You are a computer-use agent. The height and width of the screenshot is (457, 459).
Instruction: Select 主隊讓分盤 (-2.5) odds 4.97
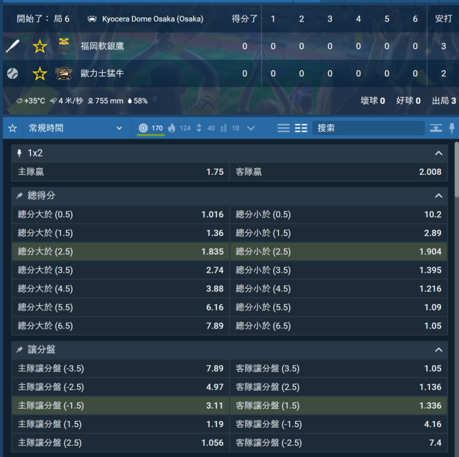[x=120, y=388]
